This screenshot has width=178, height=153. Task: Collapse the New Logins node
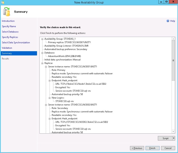[50, 98]
